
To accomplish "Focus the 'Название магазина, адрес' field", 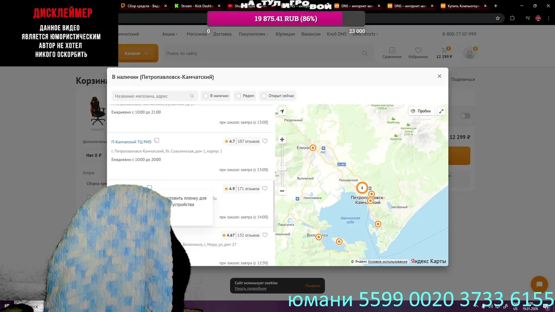I will point(155,96).
